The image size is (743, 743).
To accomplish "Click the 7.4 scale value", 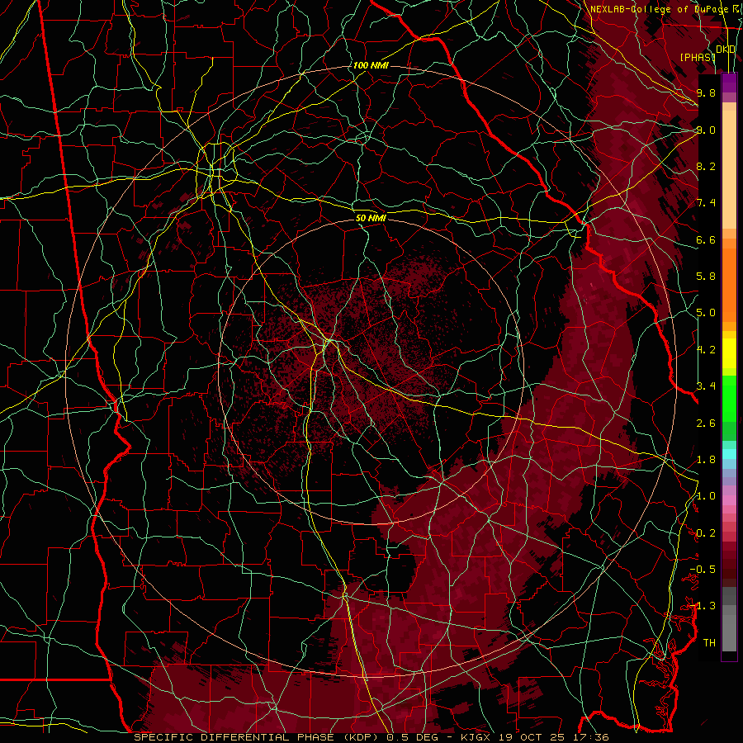I will (x=706, y=203).
